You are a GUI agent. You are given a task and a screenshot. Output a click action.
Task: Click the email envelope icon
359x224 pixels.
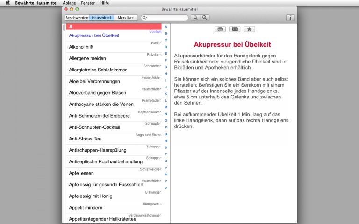235,29
